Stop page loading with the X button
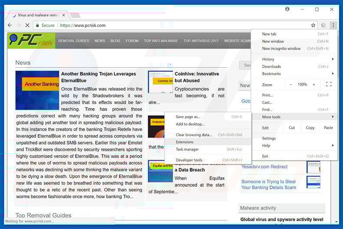The image size is (343, 229). click(27, 25)
